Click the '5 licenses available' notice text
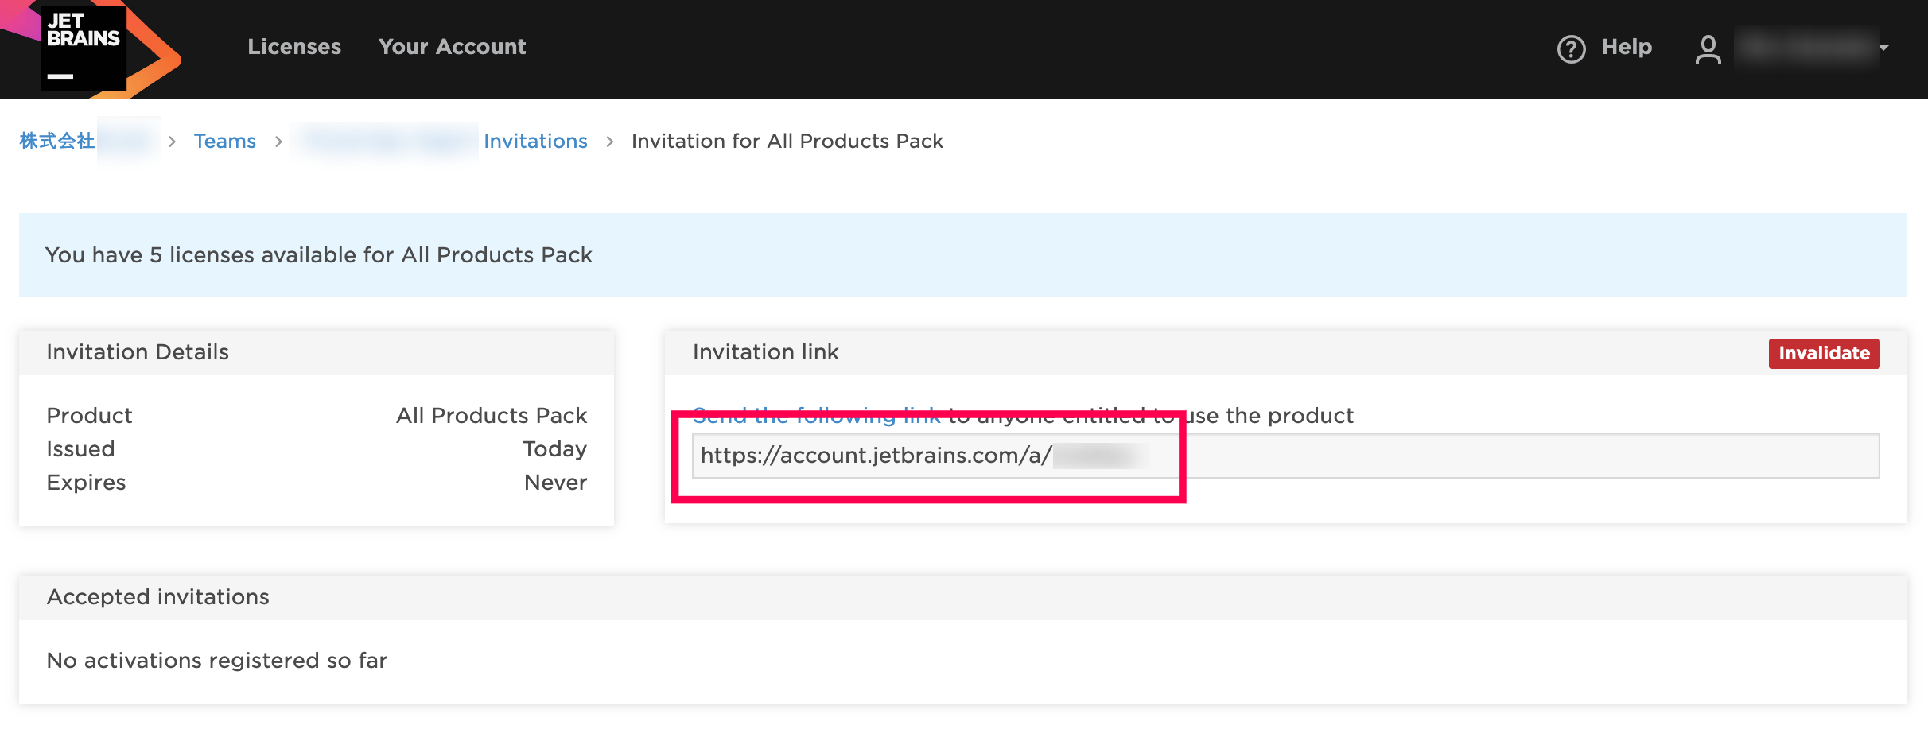This screenshot has height=741, width=1928. coord(319,254)
